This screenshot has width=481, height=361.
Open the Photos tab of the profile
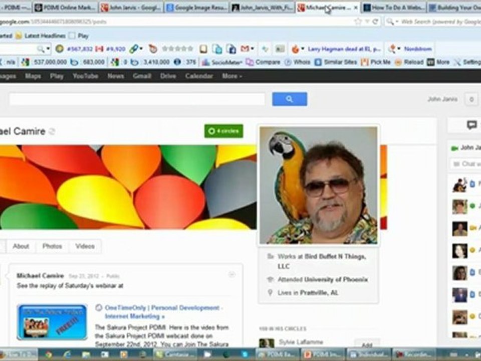coord(52,246)
